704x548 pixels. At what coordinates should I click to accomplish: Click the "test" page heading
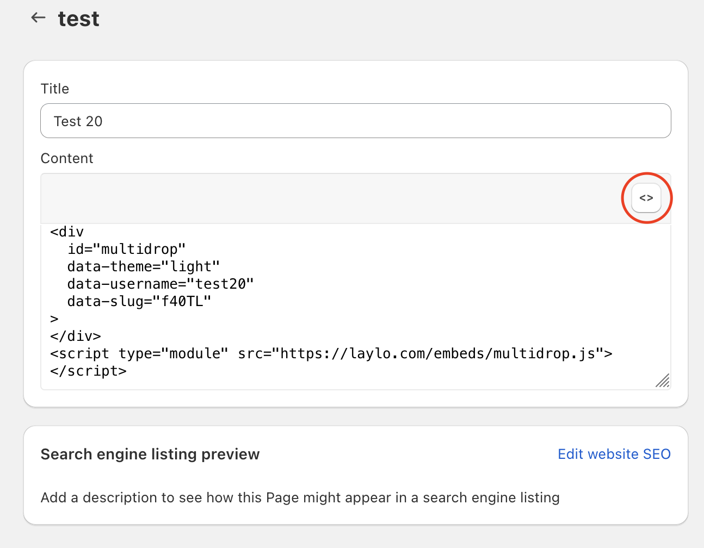(x=79, y=19)
